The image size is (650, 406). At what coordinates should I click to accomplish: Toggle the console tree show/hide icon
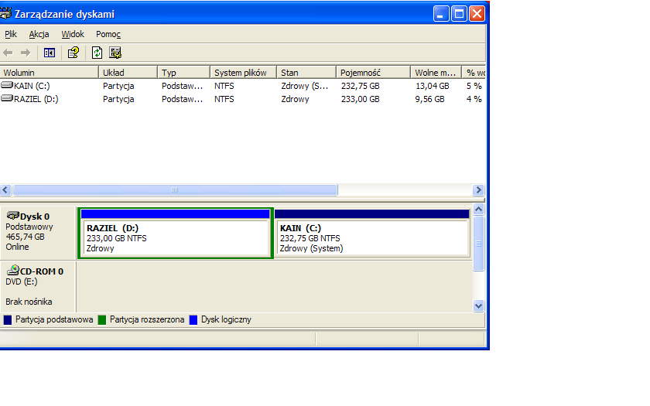point(50,53)
